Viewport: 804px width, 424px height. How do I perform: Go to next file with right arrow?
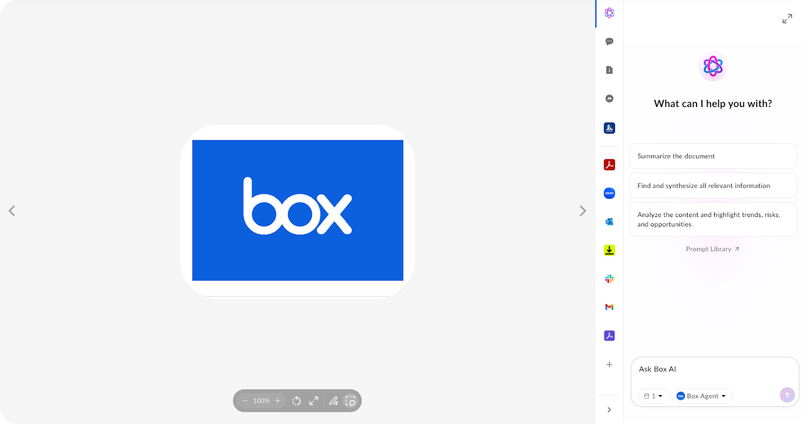coord(582,211)
